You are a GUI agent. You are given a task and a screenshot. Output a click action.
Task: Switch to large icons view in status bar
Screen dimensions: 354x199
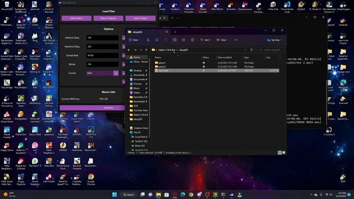(284, 153)
